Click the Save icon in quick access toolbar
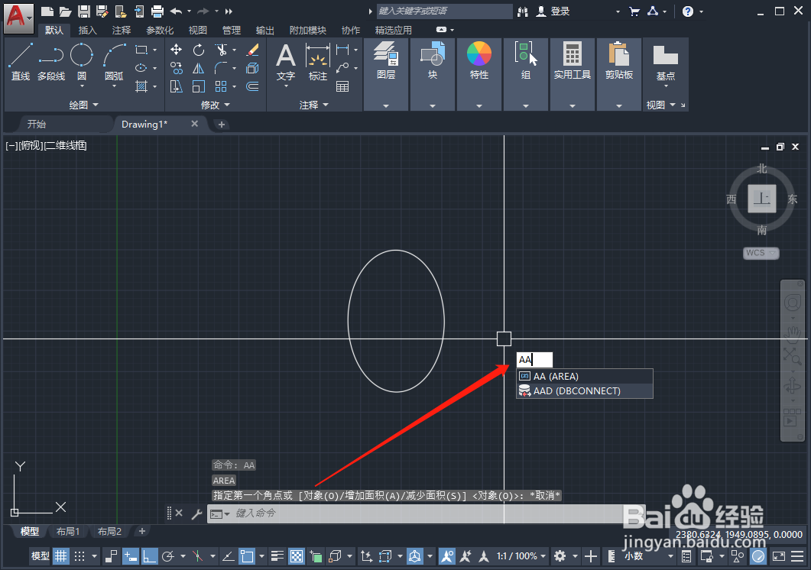Screen dimensions: 811x570 (x=84, y=11)
